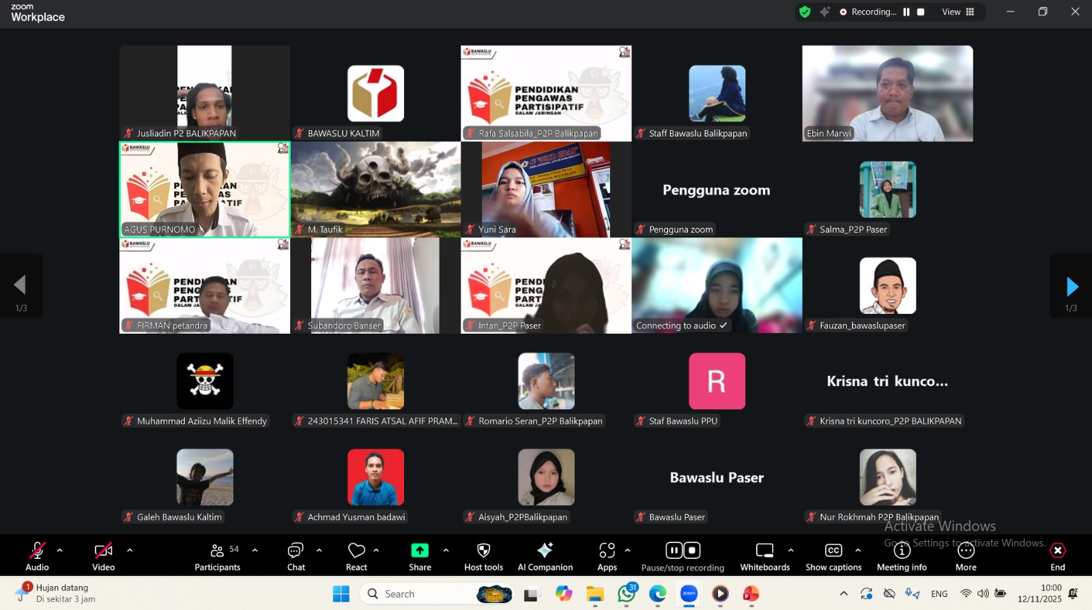This screenshot has width=1092, height=610.
Task: Go to the previous page of participants
Action: [21, 286]
